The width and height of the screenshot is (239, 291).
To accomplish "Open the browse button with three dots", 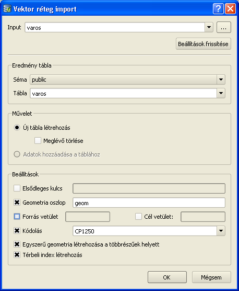I will 224,27.
